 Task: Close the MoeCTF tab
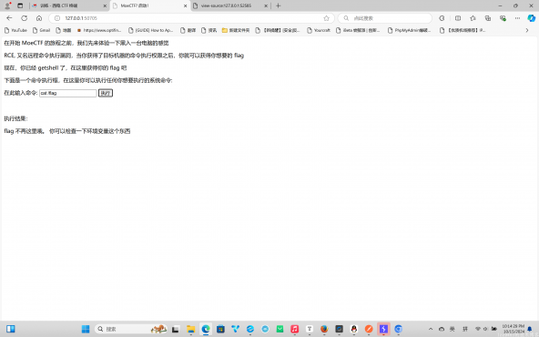coord(186,5)
